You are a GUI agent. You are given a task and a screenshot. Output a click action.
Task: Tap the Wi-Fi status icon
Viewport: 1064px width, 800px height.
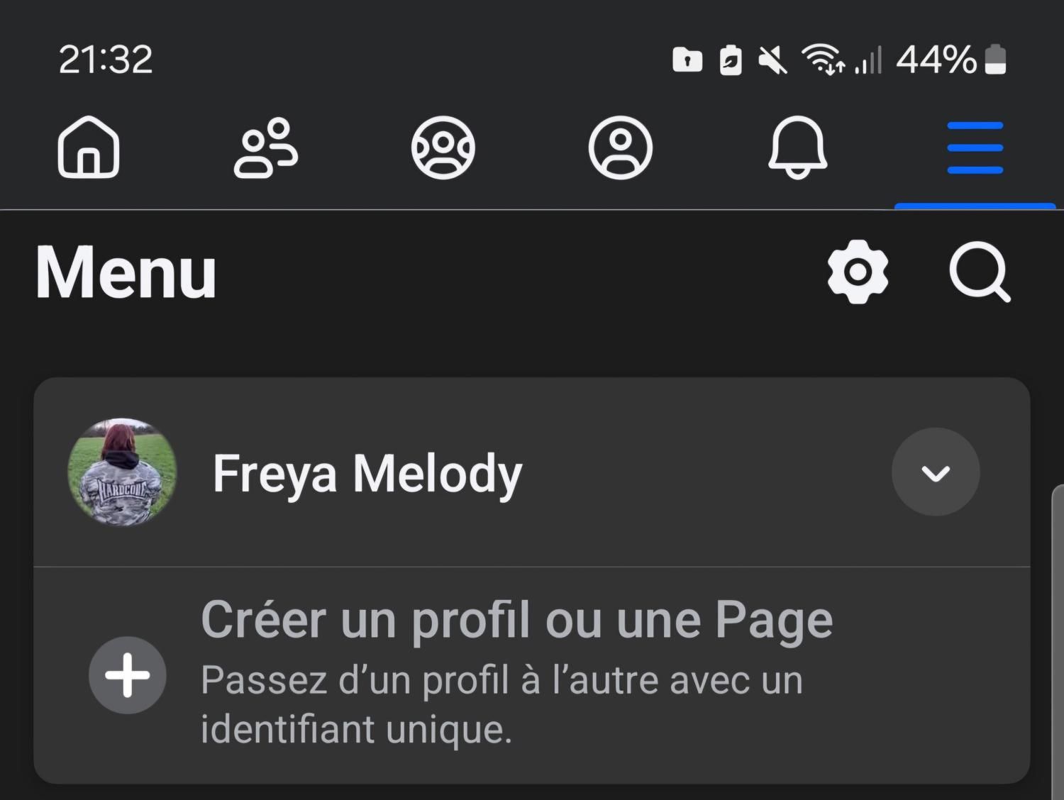(x=821, y=60)
